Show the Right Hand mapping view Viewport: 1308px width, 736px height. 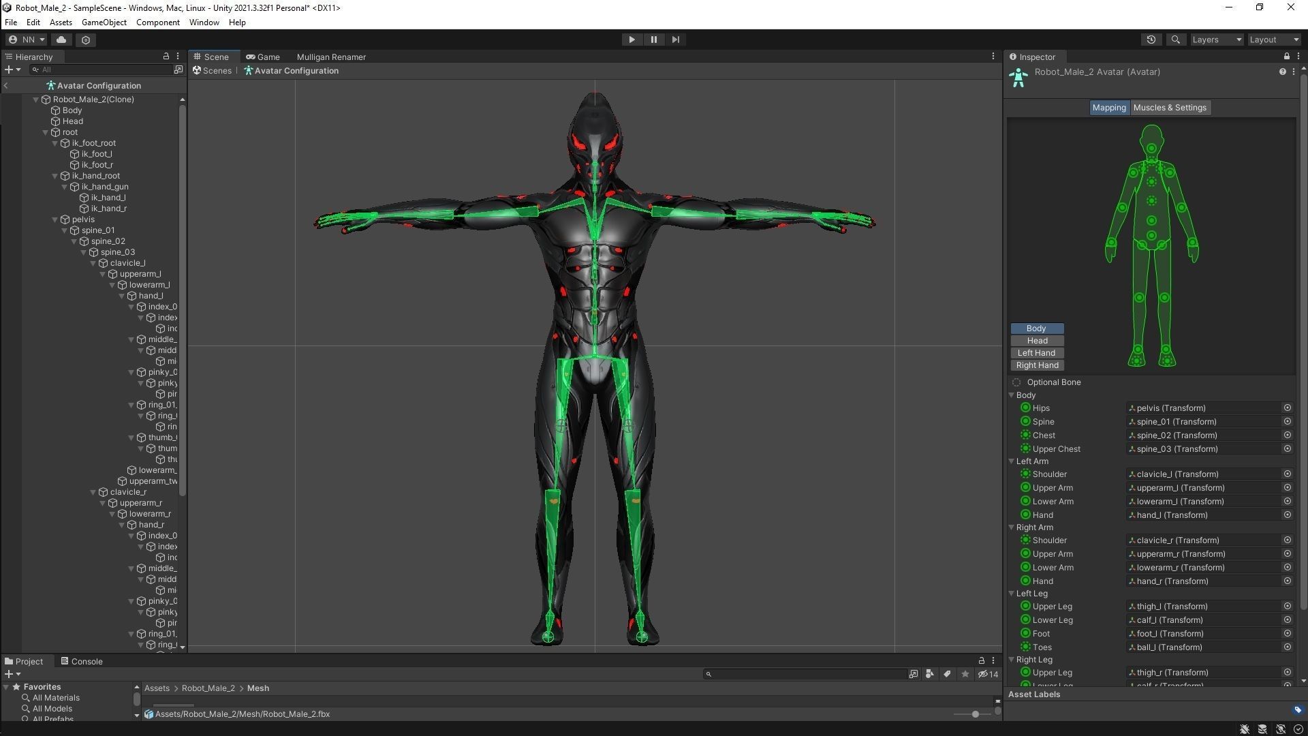click(x=1037, y=365)
